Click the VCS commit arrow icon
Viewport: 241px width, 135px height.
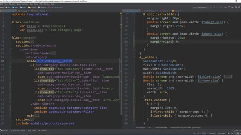pos(232,7)
